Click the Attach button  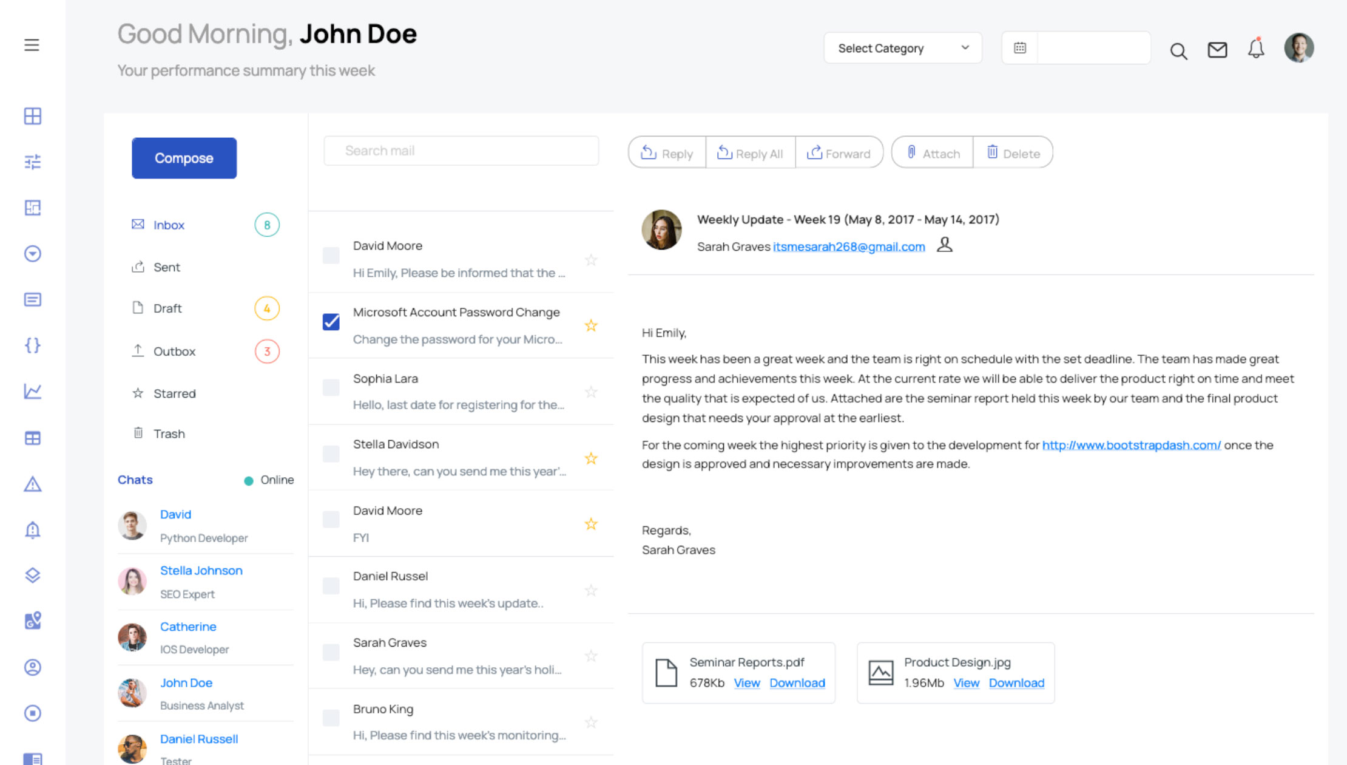coord(933,152)
